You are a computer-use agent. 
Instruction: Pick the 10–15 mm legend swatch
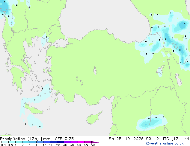point(40,142)
